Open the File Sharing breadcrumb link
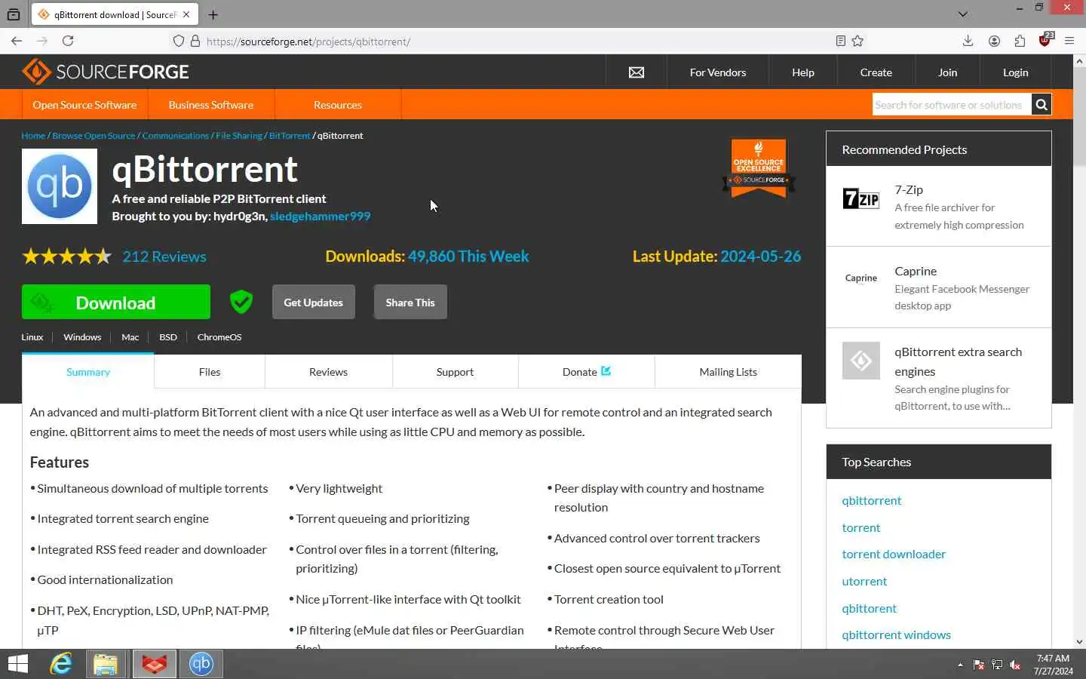 [239, 136]
